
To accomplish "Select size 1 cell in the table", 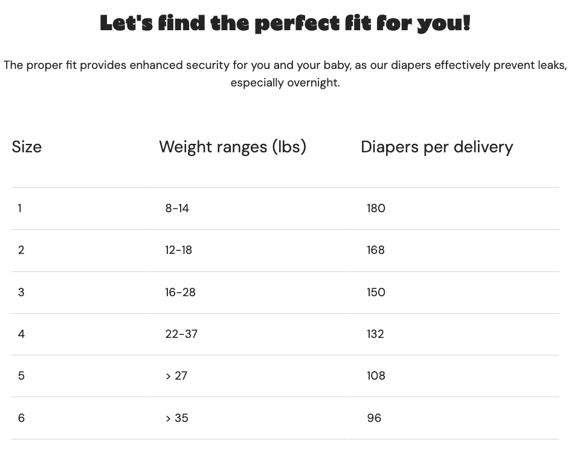I will click(x=20, y=209).
